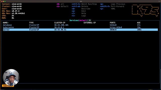
Task: Click the server port 5050 cell
Action: click(x=113, y=30)
